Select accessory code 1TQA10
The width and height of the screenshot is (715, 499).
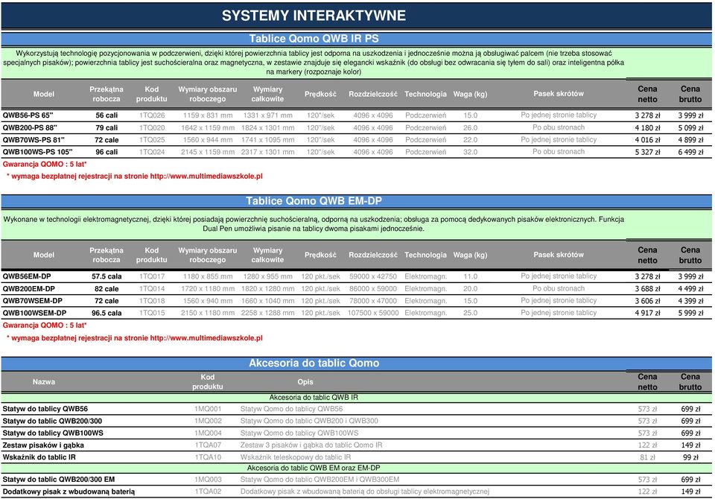[208, 457]
